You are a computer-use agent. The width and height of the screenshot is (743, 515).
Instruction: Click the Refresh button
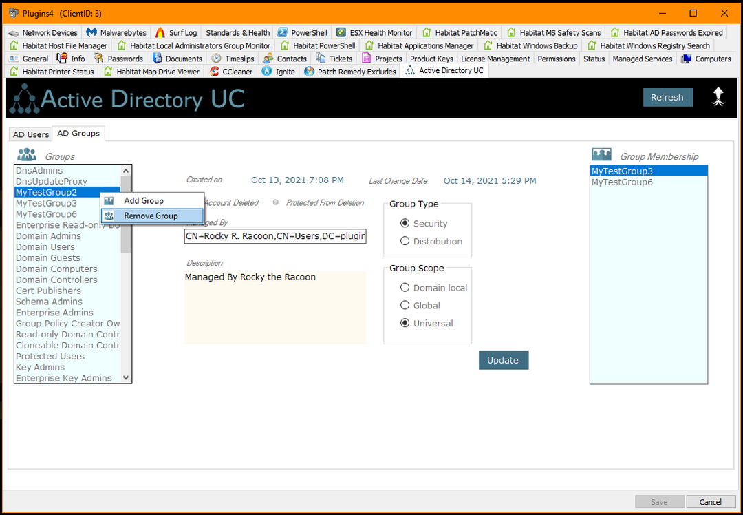click(x=667, y=97)
